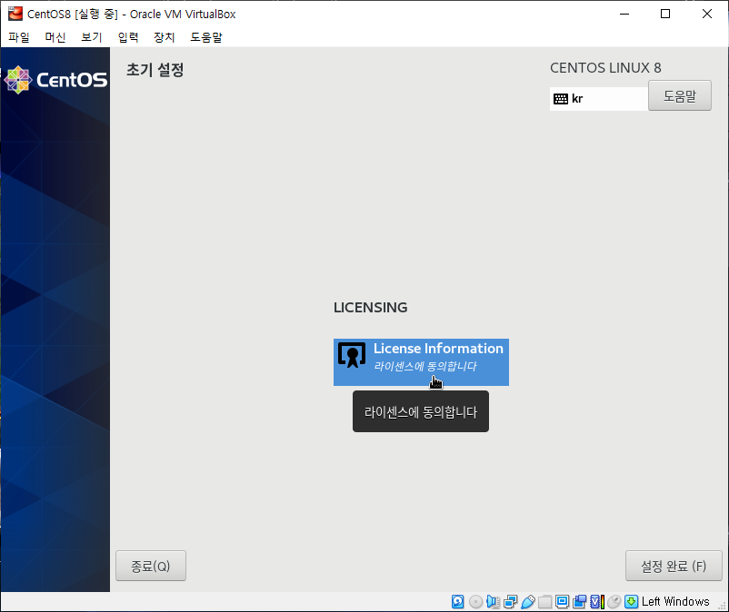Click the host key green arrow icon
This screenshot has width=729, height=612.
pos(631,601)
